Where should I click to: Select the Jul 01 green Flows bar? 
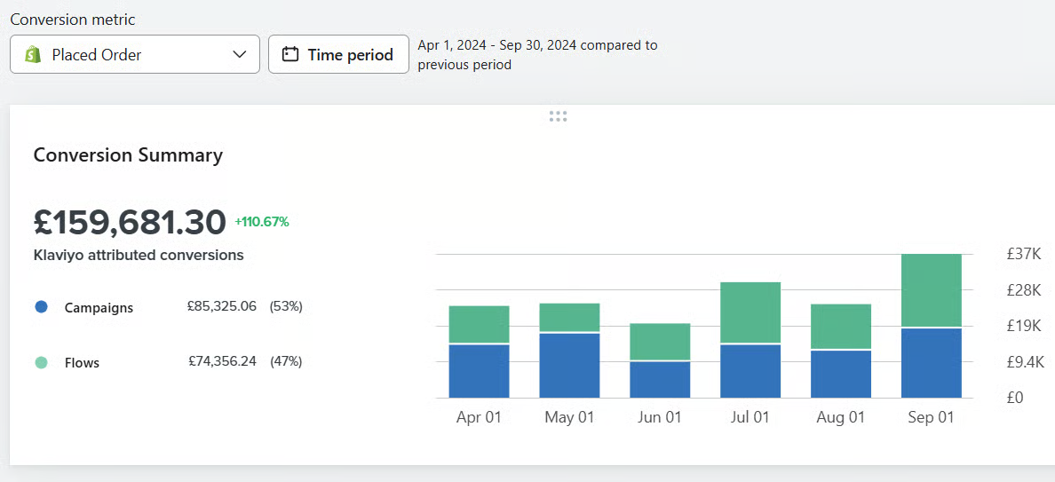coord(750,312)
